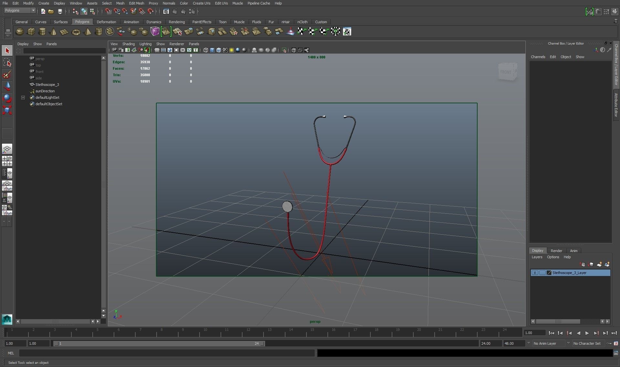
Task: Select the Paint Selection tool in toolbox
Action: click(7, 75)
